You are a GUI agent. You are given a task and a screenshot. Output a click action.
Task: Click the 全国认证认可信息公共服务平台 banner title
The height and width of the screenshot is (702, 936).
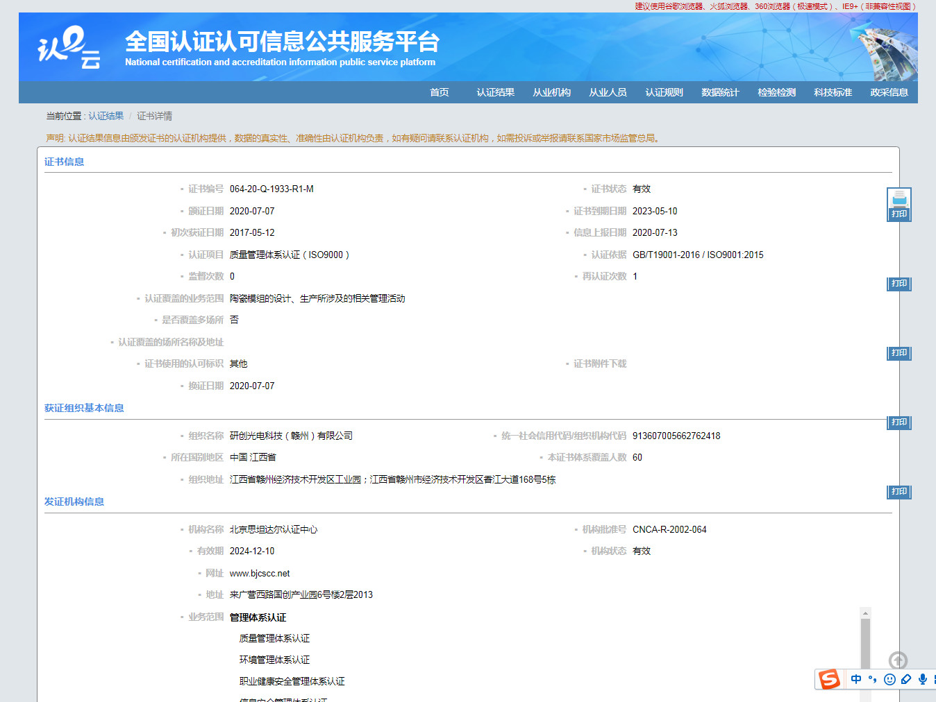pos(282,42)
